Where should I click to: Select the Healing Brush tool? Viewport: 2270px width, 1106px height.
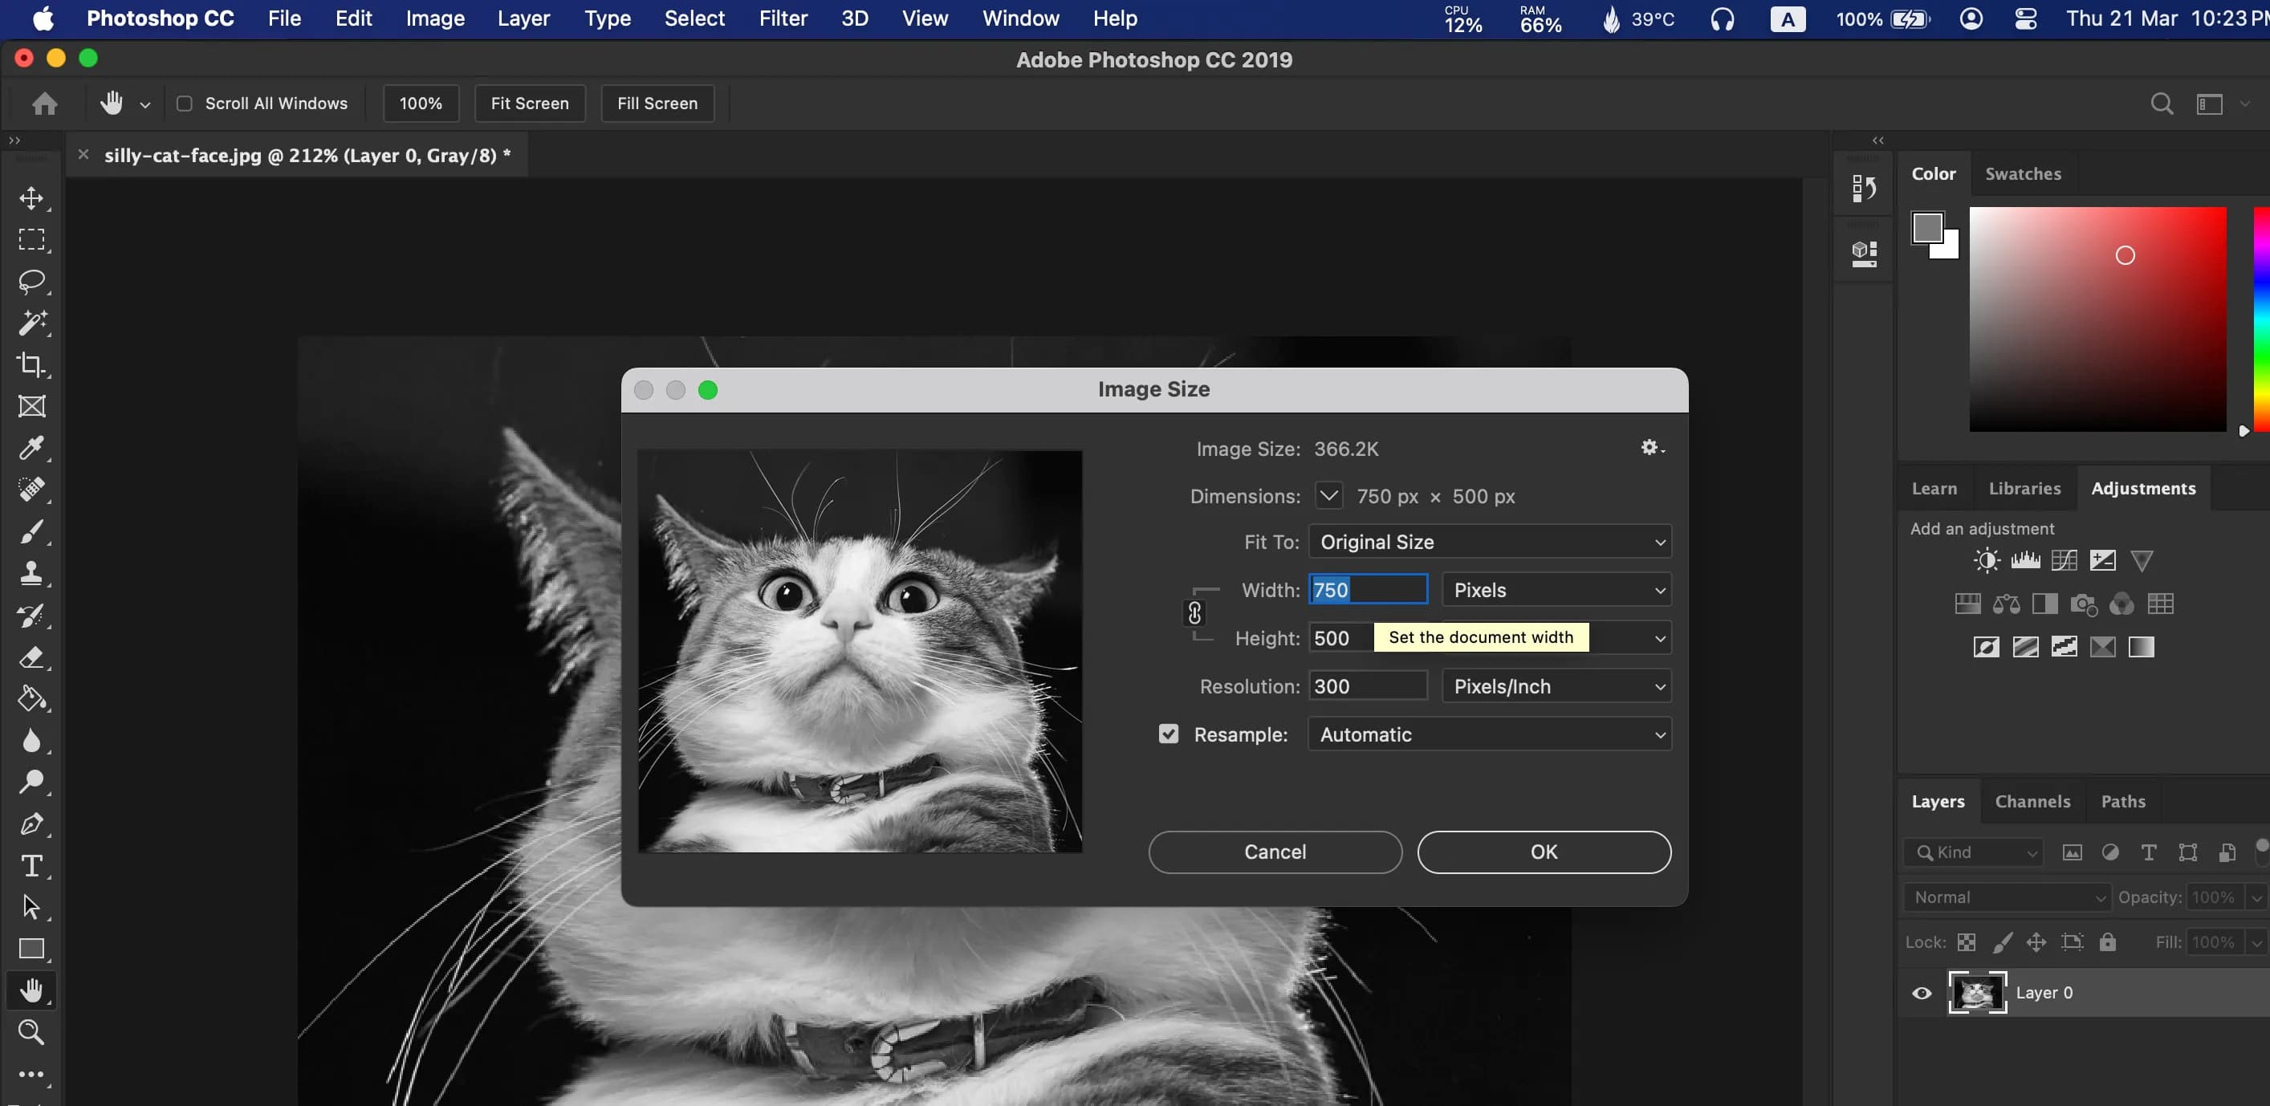(x=32, y=490)
